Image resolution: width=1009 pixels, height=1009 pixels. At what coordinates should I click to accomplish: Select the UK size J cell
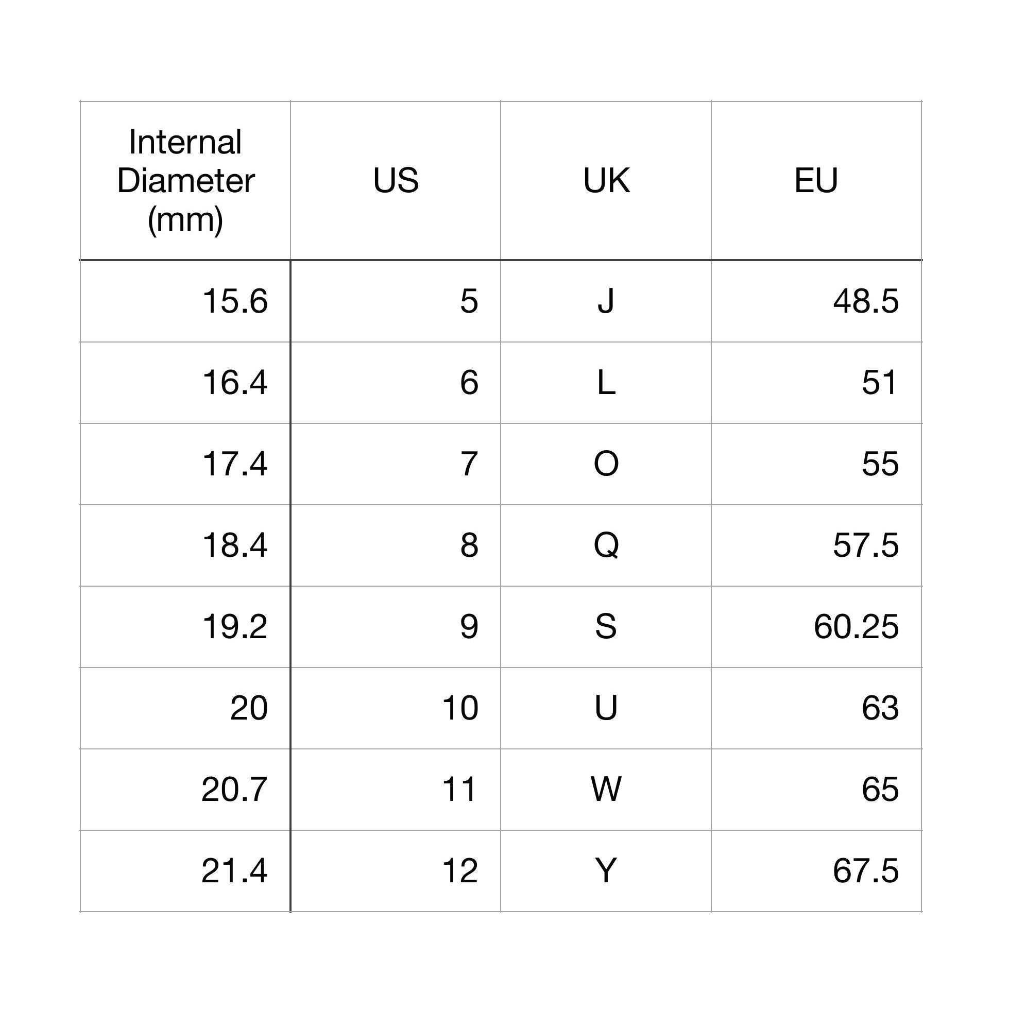[x=606, y=301]
